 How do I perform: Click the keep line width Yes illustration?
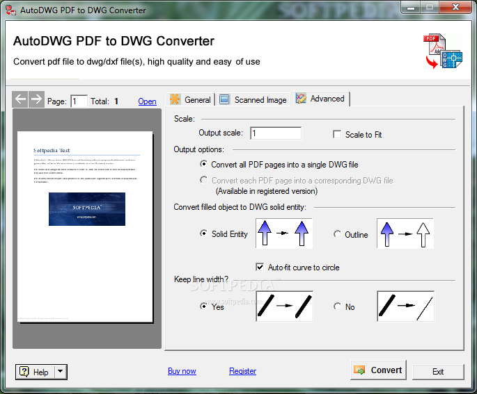tap(284, 306)
